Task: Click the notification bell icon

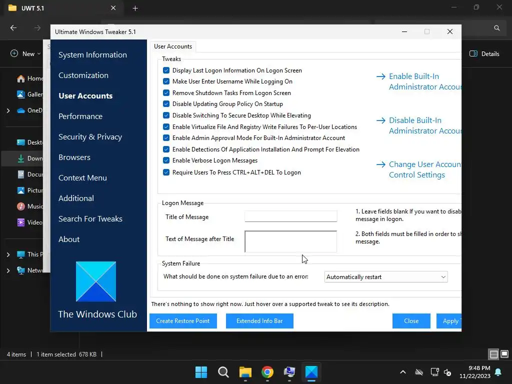Action: [498, 372]
